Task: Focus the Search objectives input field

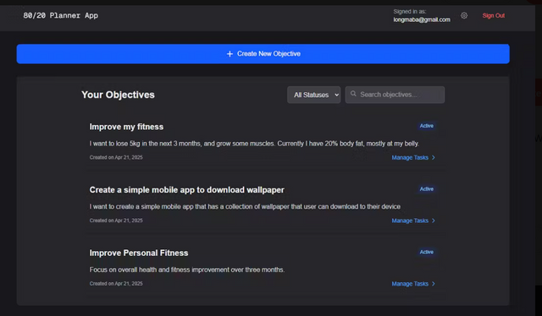Action: (x=395, y=95)
